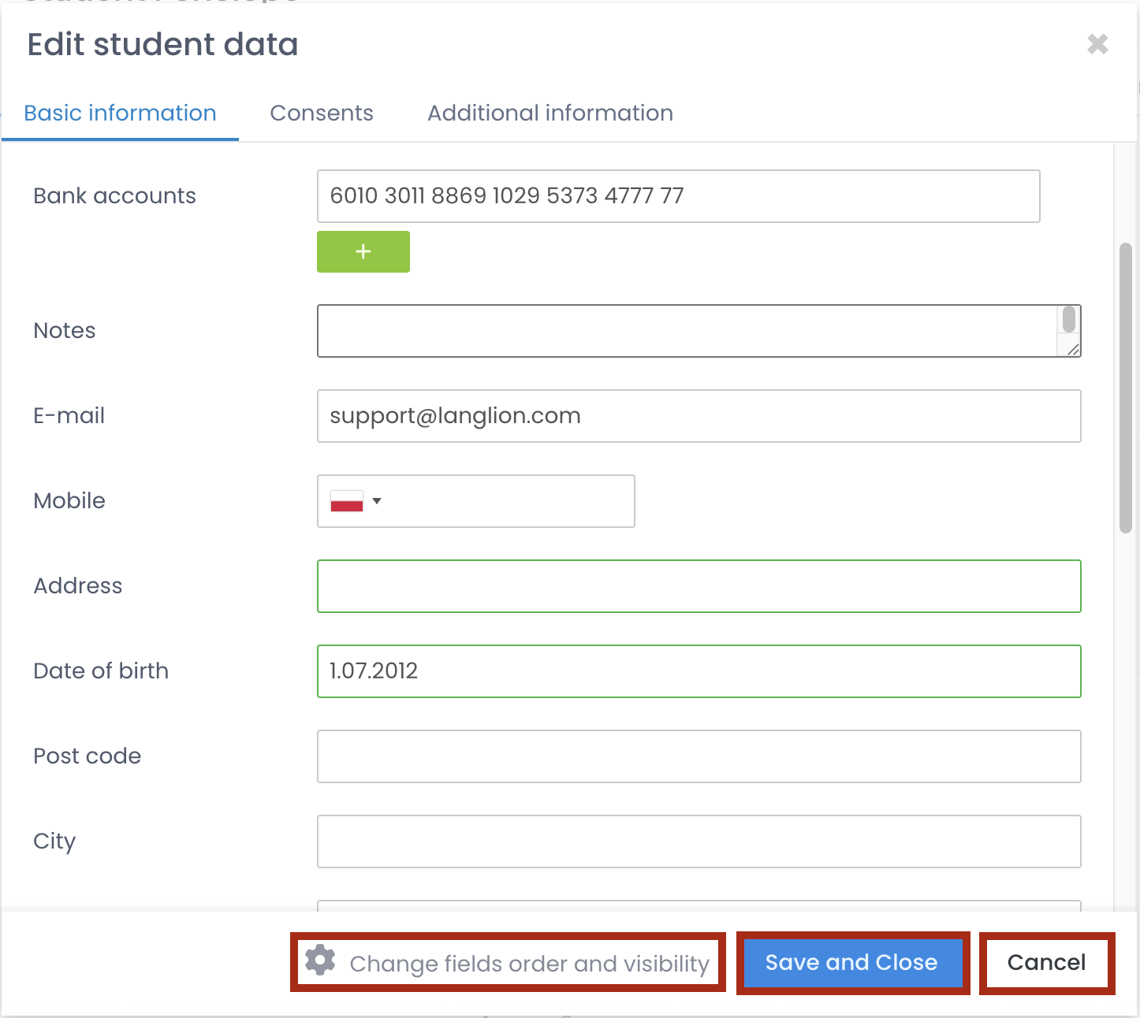Open the Poland flag country code dropdown
The width and height of the screenshot is (1140, 1018).
point(355,501)
